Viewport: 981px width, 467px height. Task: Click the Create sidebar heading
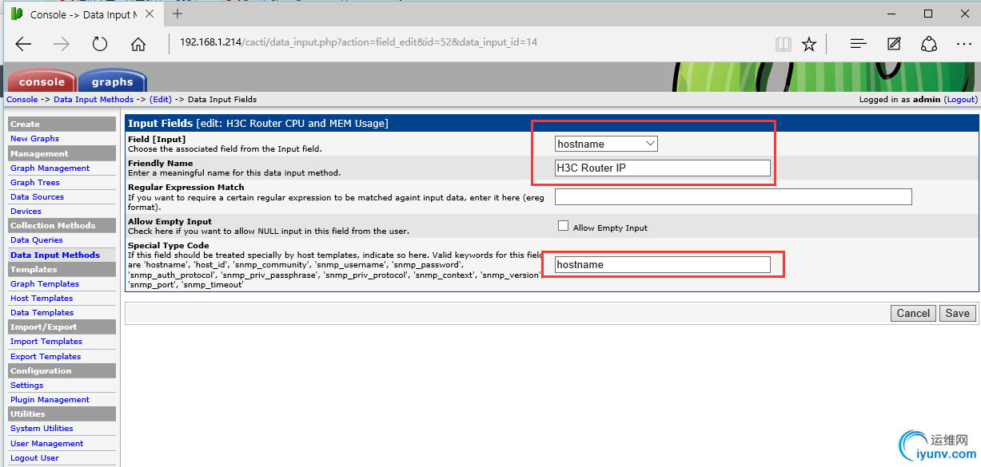click(62, 124)
